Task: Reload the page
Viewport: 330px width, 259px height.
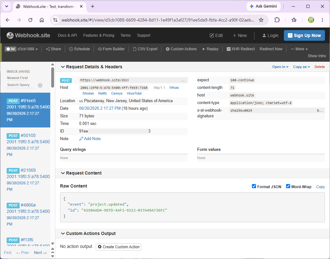Action: tap(30, 20)
